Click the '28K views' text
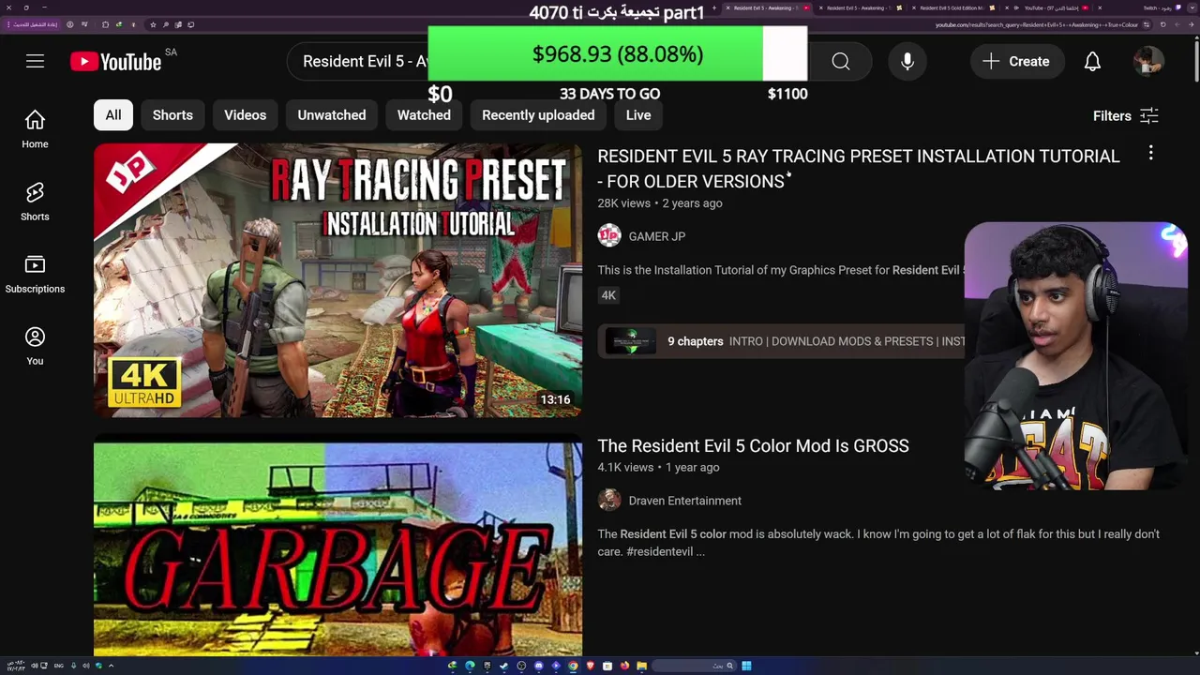Screen dimensions: 1200x675 [x=623, y=203]
